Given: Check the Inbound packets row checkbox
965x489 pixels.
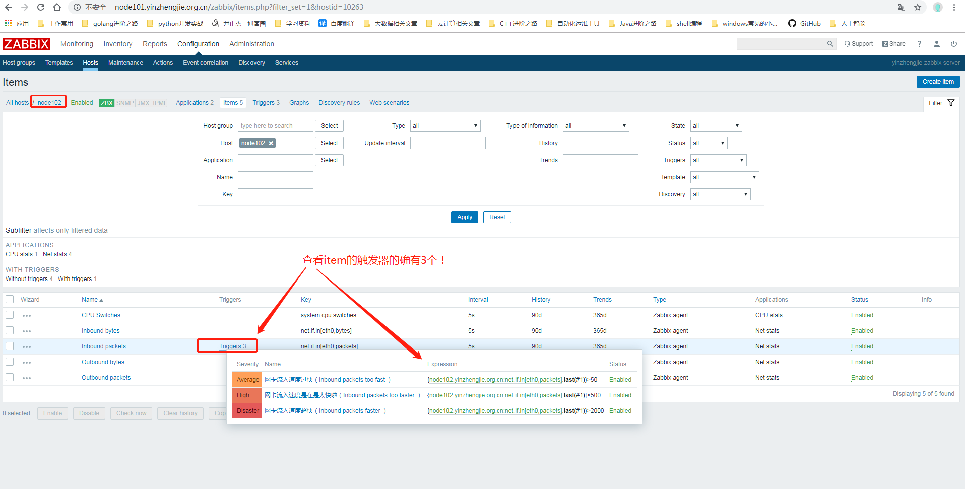Looking at the screenshot, I should [10, 346].
